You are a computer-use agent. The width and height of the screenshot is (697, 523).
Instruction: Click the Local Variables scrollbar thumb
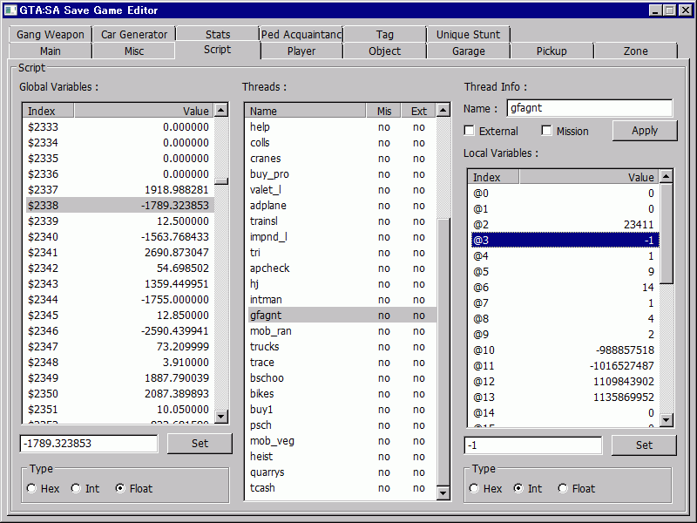(666, 233)
